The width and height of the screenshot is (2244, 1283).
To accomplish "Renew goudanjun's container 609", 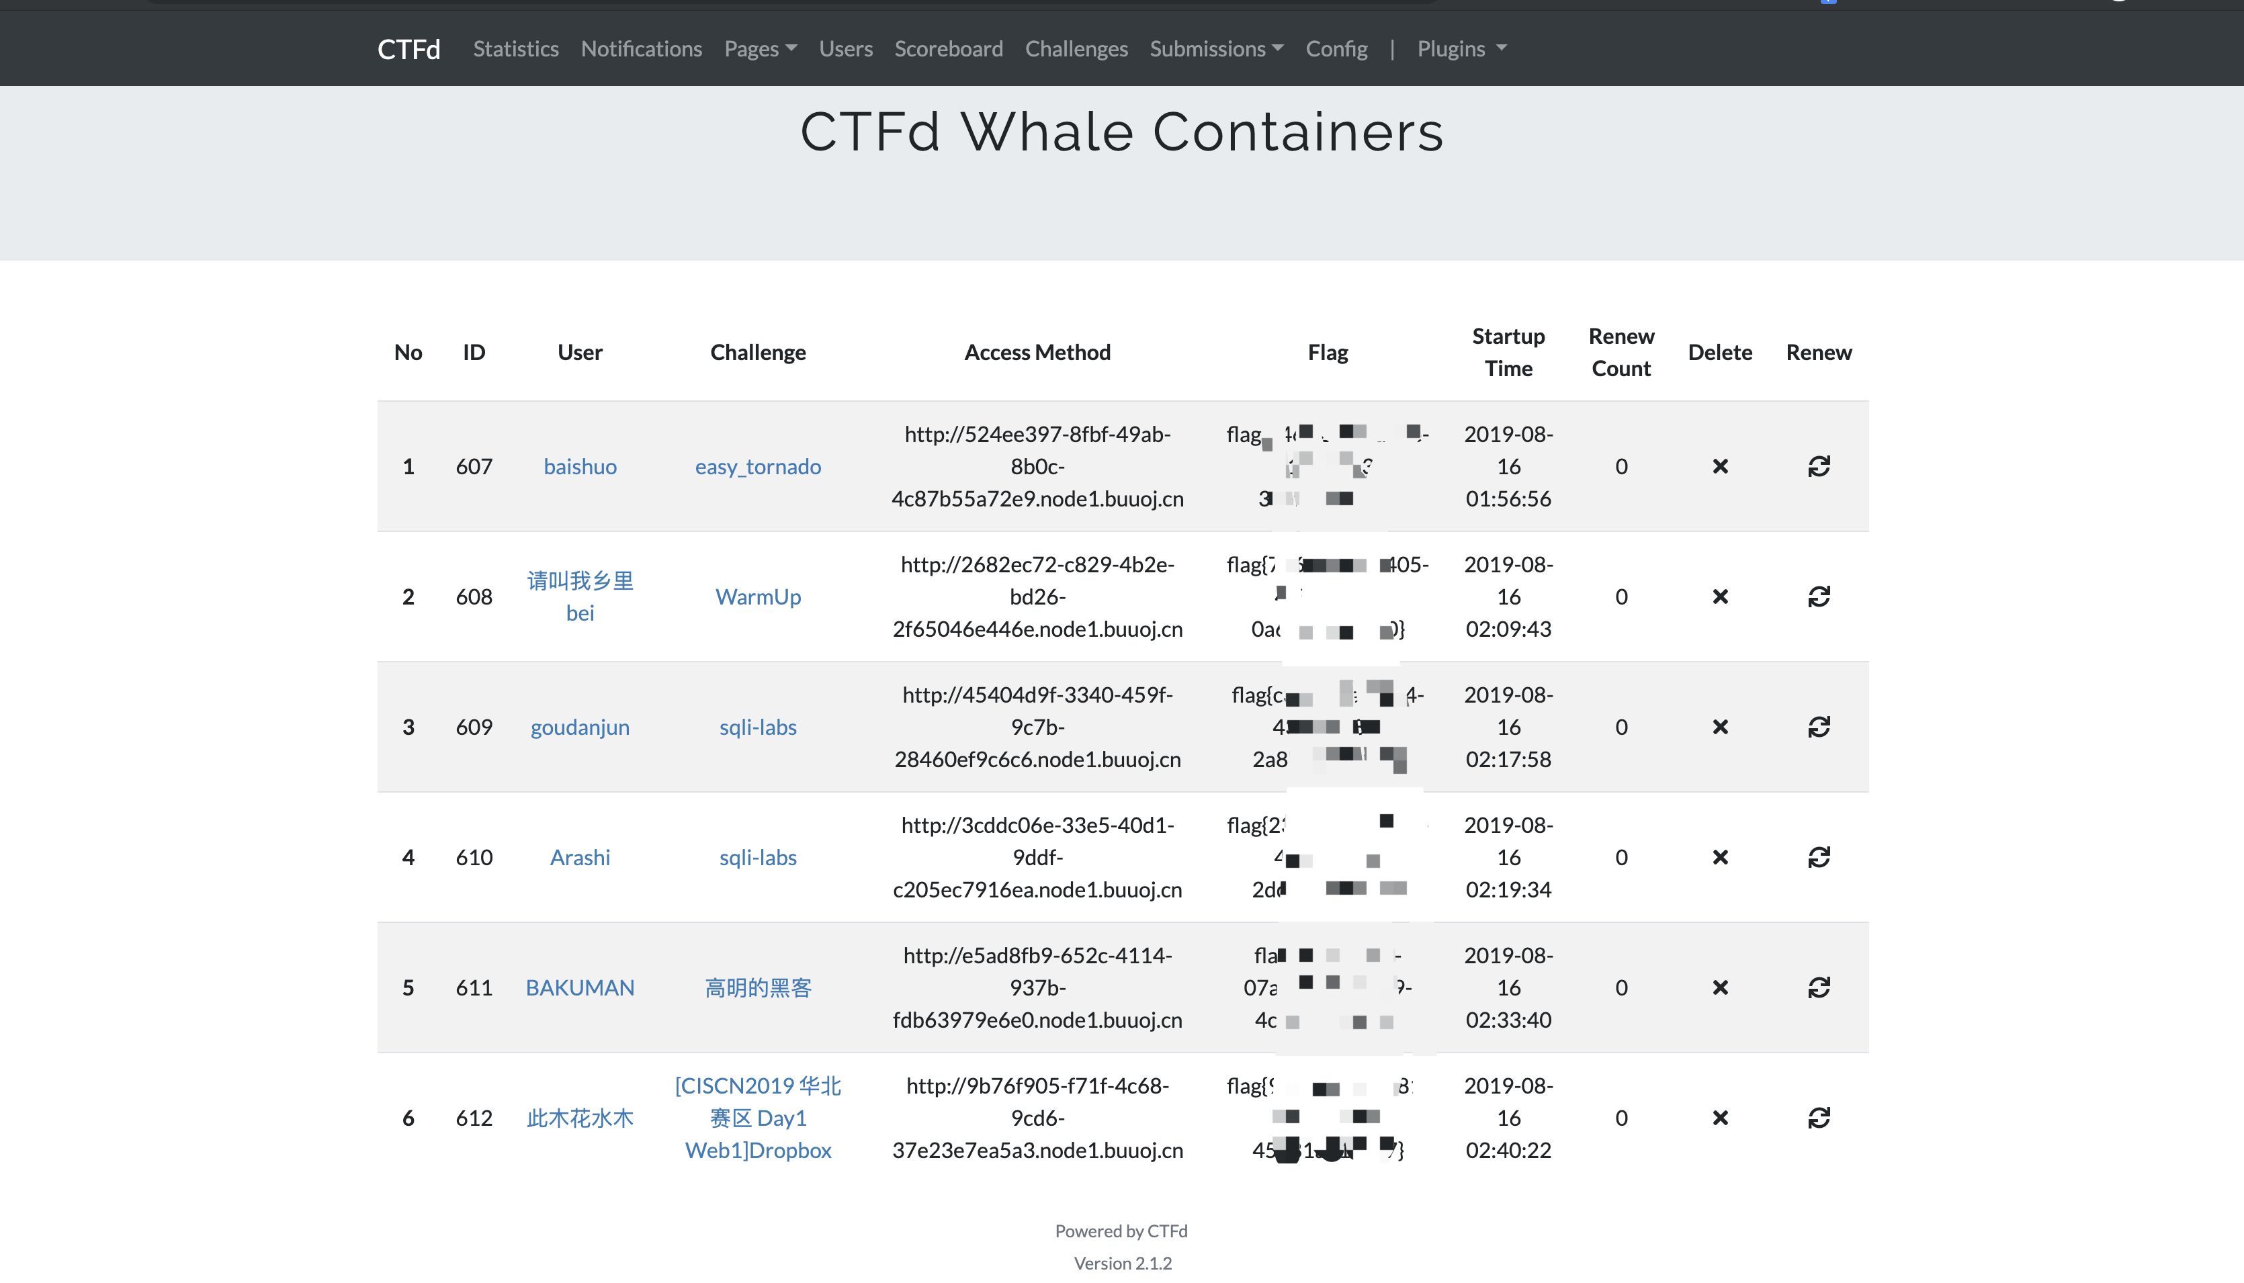I will click(x=1818, y=727).
